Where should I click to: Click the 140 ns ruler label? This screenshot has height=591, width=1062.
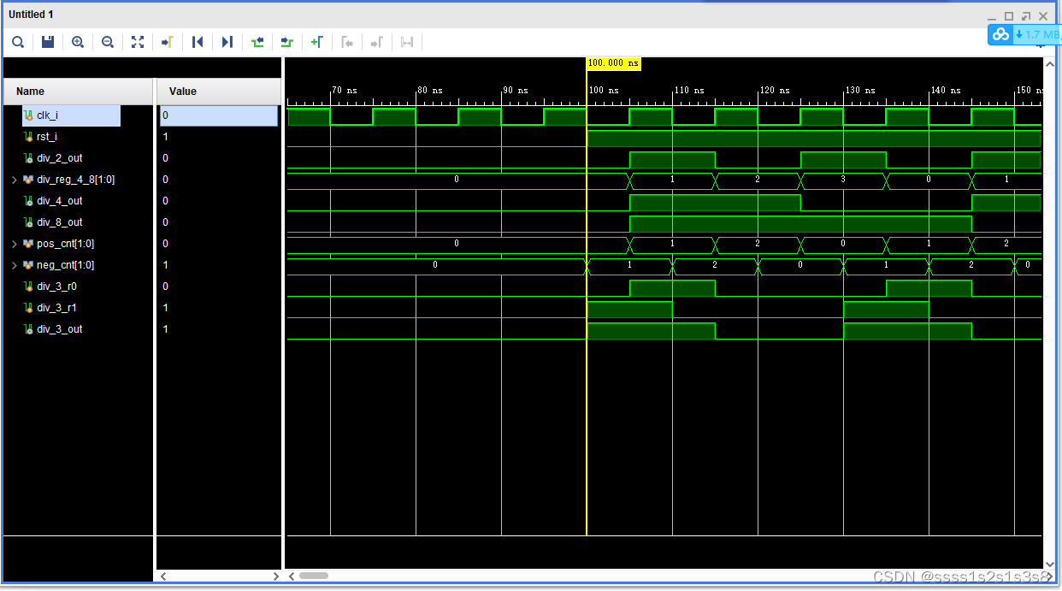946,90
